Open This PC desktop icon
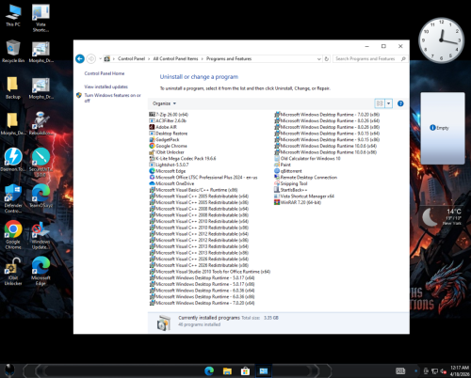The height and width of the screenshot is (378, 471). 13,15
